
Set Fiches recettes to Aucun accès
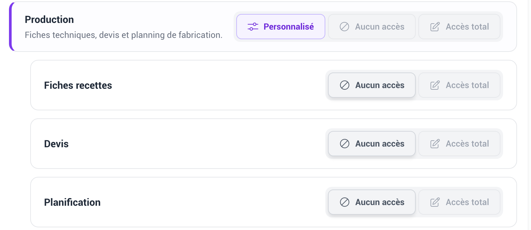(x=372, y=85)
